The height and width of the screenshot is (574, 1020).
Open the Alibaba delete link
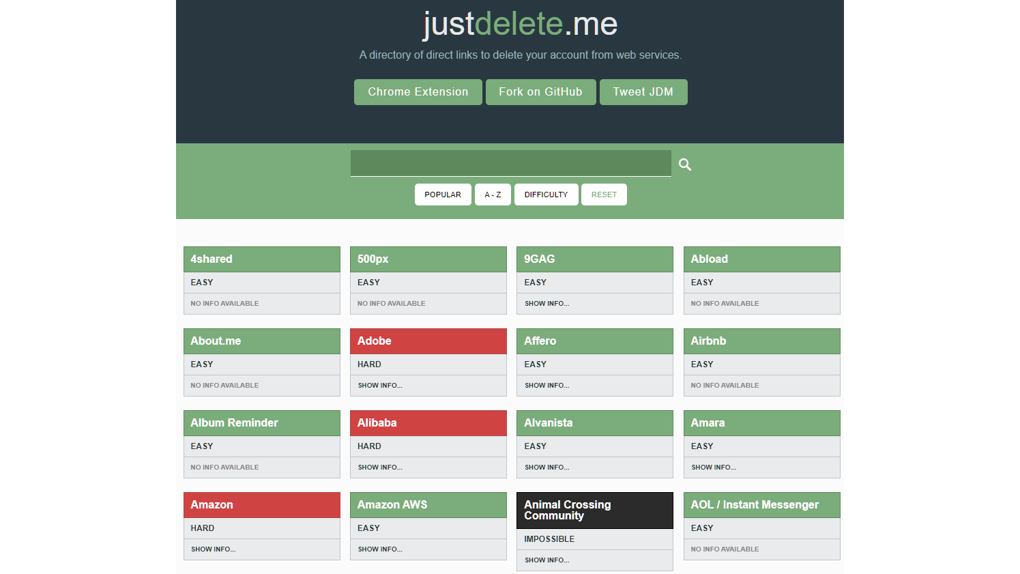point(428,423)
